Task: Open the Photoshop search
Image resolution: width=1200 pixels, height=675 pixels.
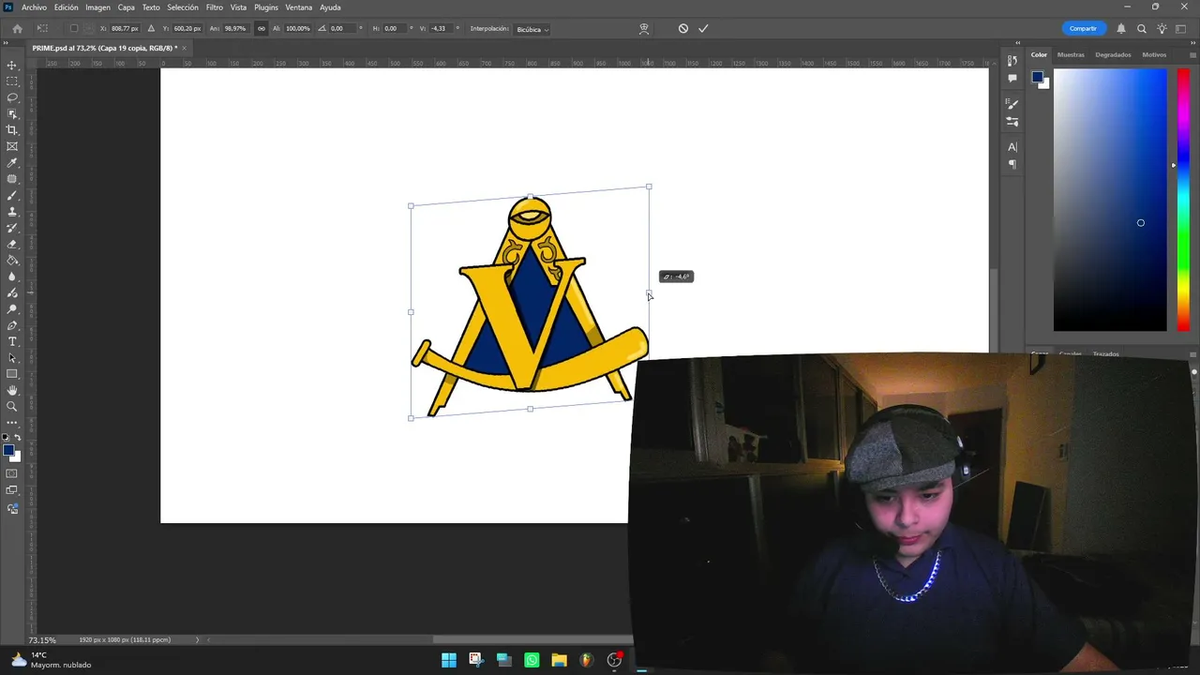Action: pos(1142,29)
